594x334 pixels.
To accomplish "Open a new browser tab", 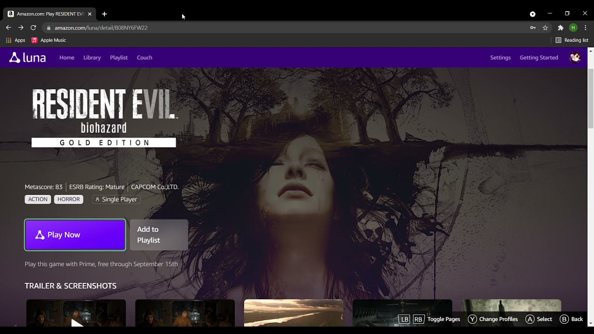I will click(x=104, y=14).
